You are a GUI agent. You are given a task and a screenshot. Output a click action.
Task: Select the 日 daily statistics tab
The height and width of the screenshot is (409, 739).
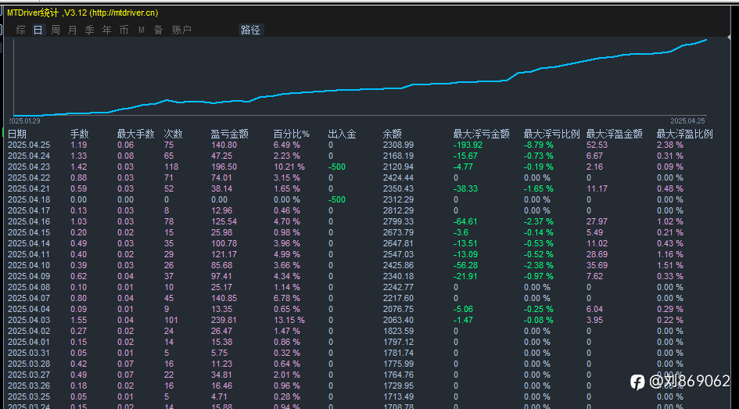38,30
